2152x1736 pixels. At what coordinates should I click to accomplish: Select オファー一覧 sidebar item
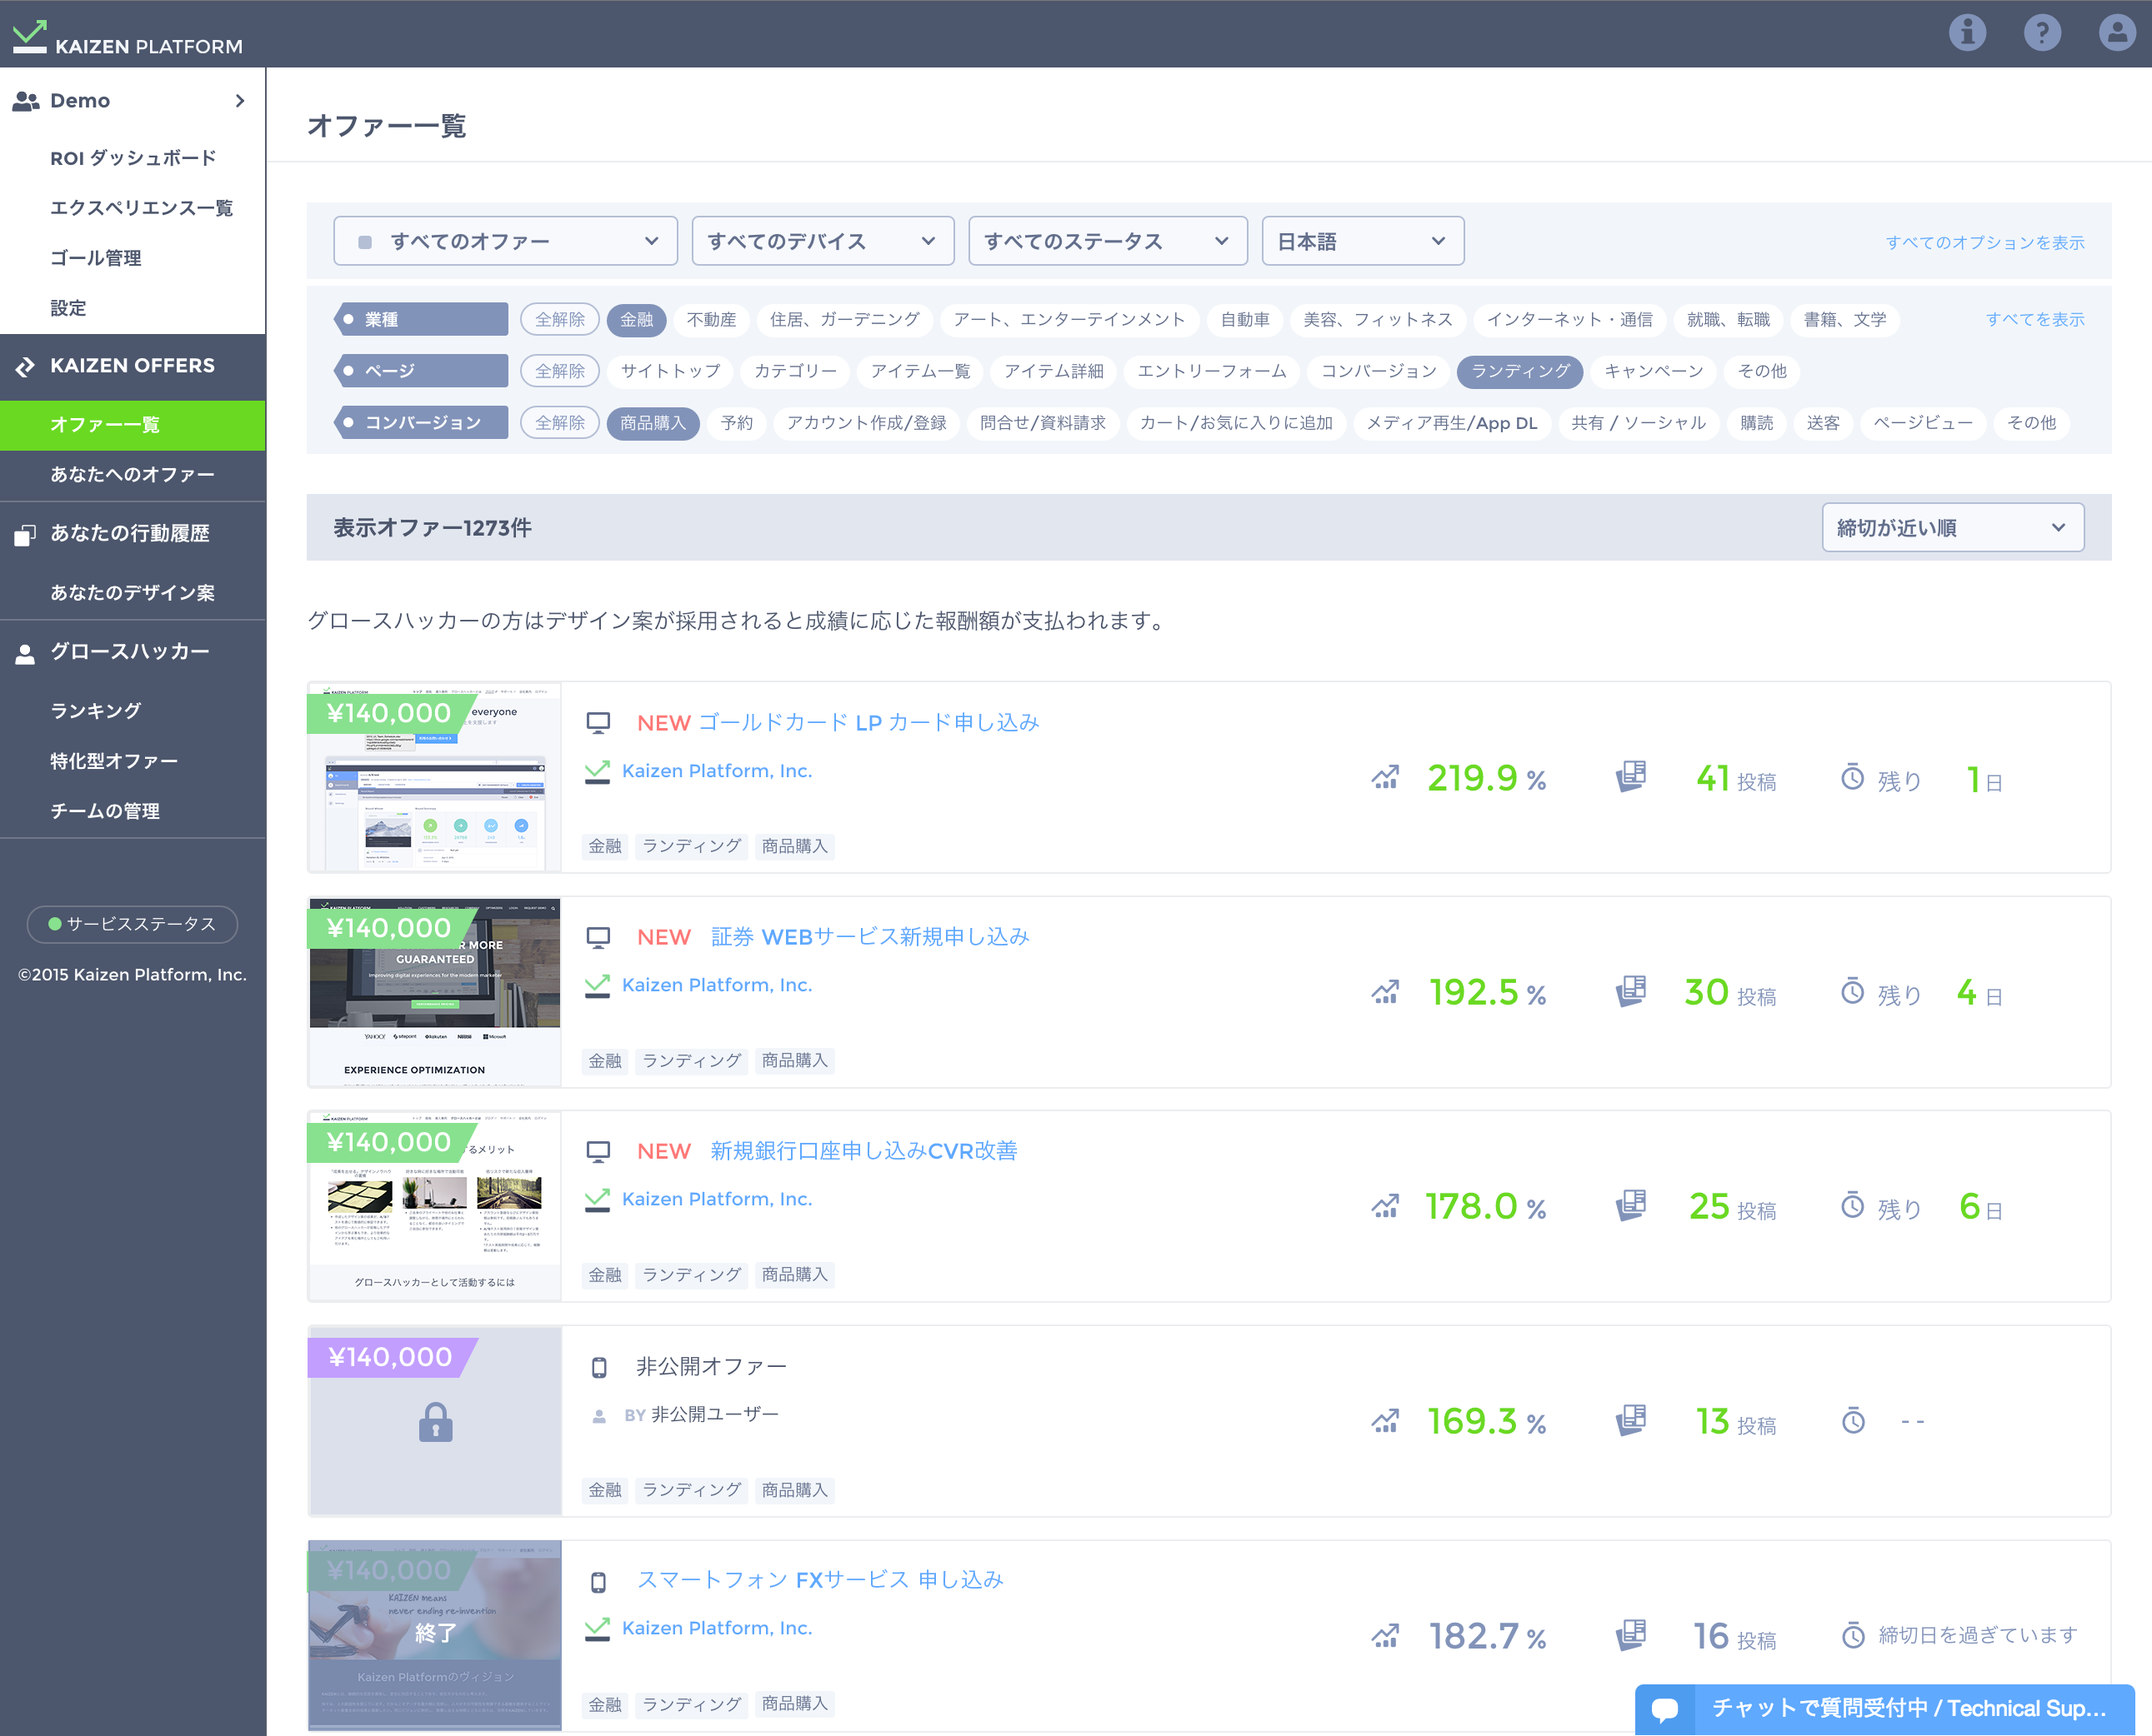tap(133, 425)
